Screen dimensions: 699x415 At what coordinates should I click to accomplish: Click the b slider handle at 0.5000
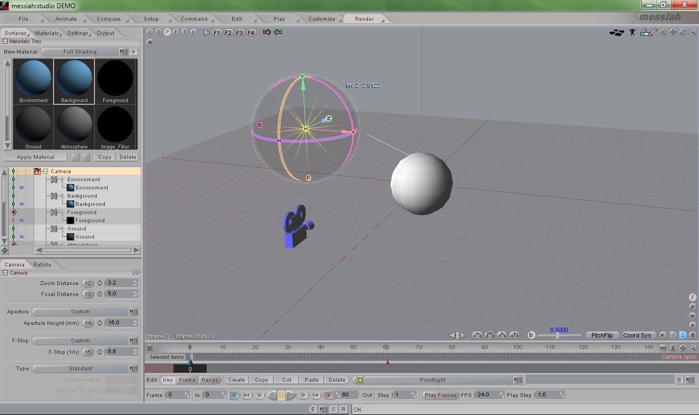(557, 335)
